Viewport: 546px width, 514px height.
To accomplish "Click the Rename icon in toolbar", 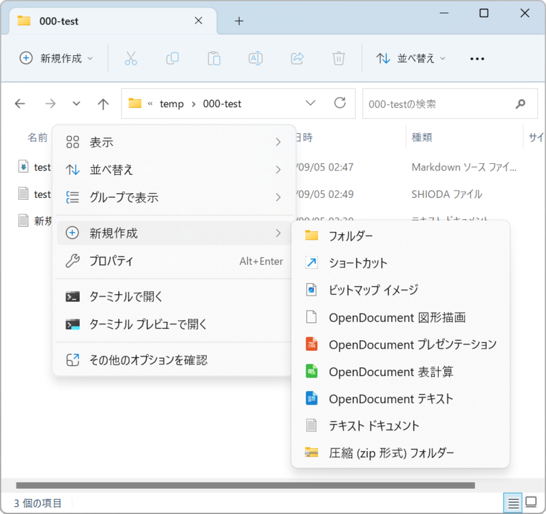I will click(255, 59).
